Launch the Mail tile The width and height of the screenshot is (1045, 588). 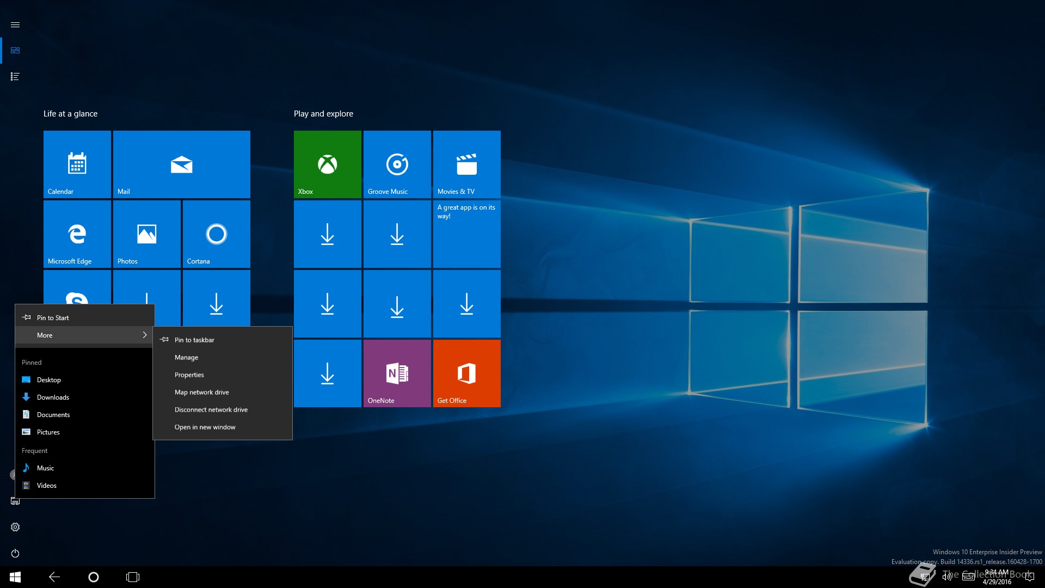[x=182, y=164]
